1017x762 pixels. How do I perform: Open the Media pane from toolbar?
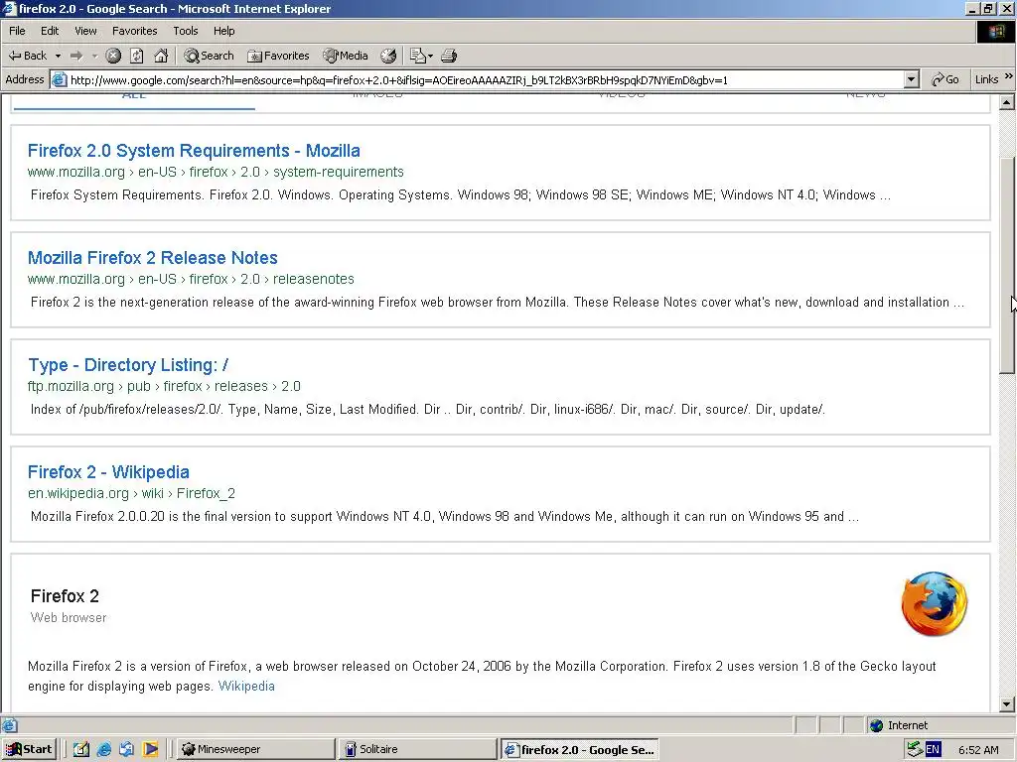(346, 57)
